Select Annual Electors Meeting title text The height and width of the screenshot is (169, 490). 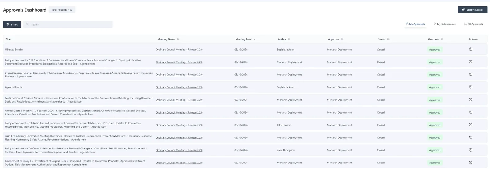[75, 112]
